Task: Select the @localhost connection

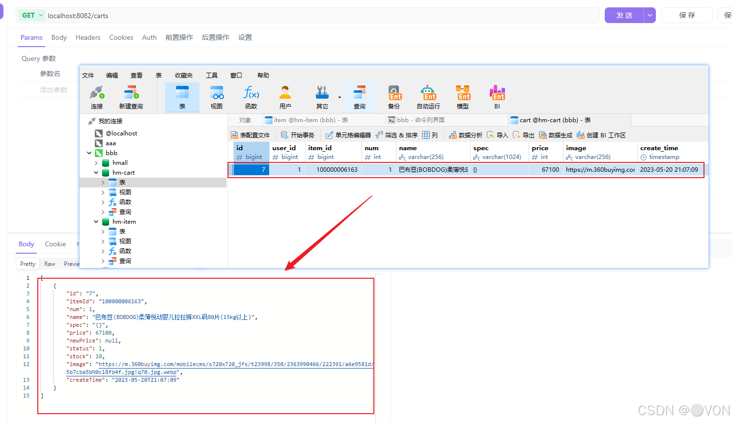Action: pos(121,133)
